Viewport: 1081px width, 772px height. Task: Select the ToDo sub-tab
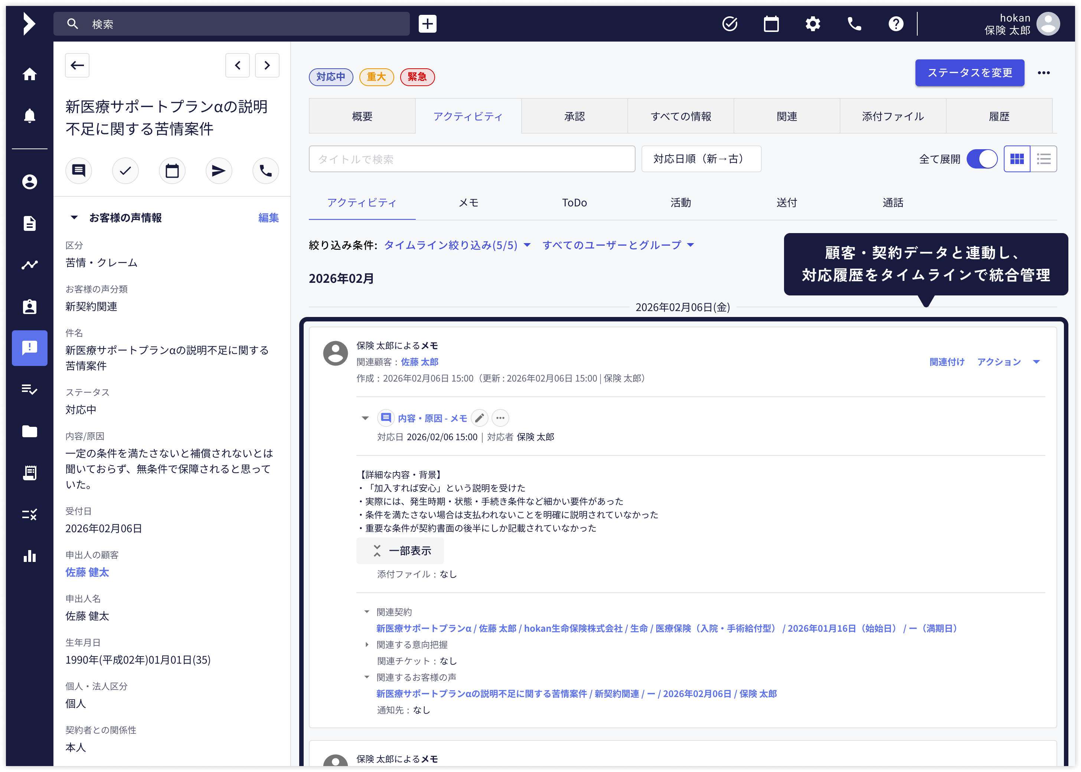(574, 203)
